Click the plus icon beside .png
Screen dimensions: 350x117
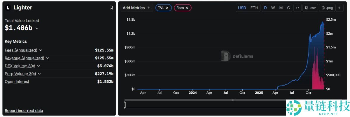coord(339,8)
